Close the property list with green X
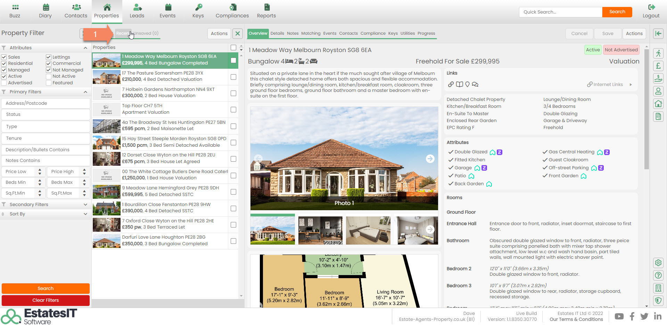The height and width of the screenshot is (325, 667). 238,33
